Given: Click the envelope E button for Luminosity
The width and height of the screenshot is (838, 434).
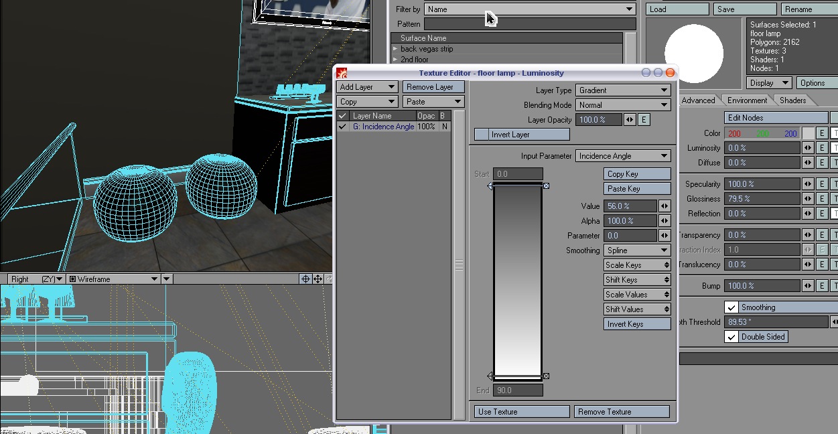Looking at the screenshot, I should pyautogui.click(x=822, y=148).
